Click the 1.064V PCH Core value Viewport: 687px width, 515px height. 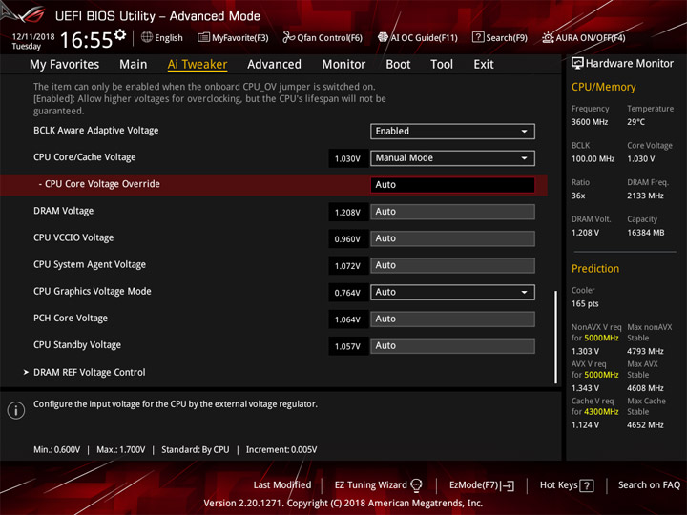click(348, 319)
